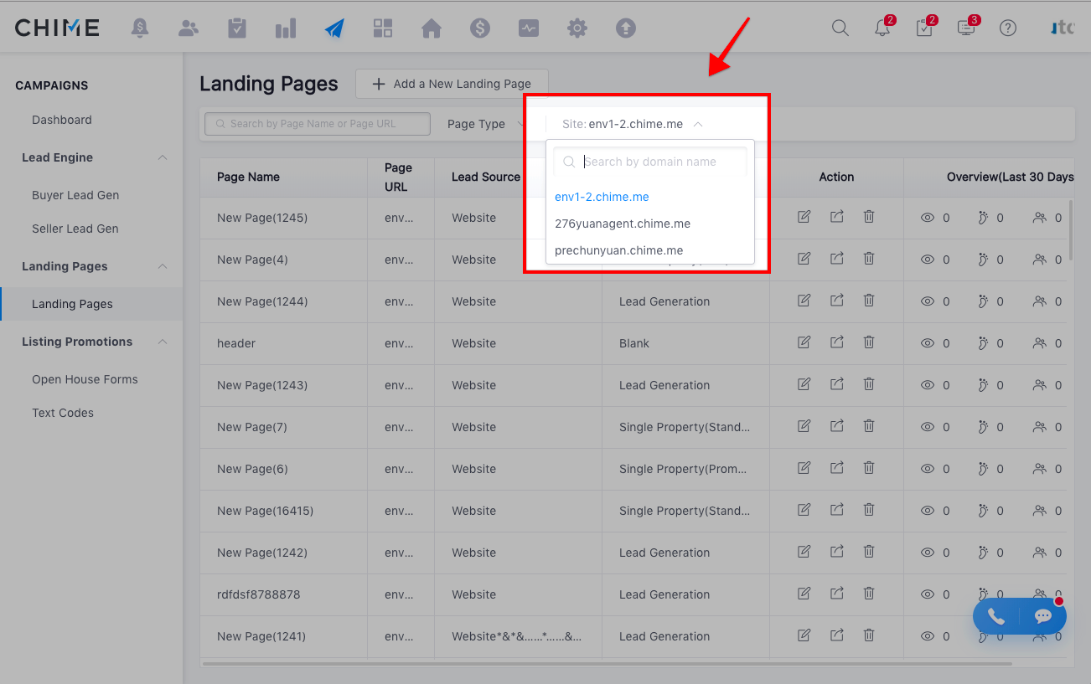The image size is (1091, 684).
Task: Click the home icon in top navigation
Action: pos(432,28)
